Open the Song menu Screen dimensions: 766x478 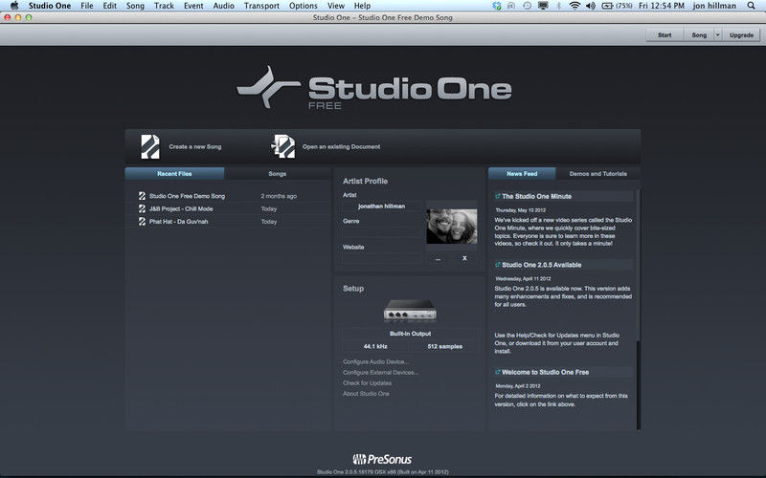(135, 6)
